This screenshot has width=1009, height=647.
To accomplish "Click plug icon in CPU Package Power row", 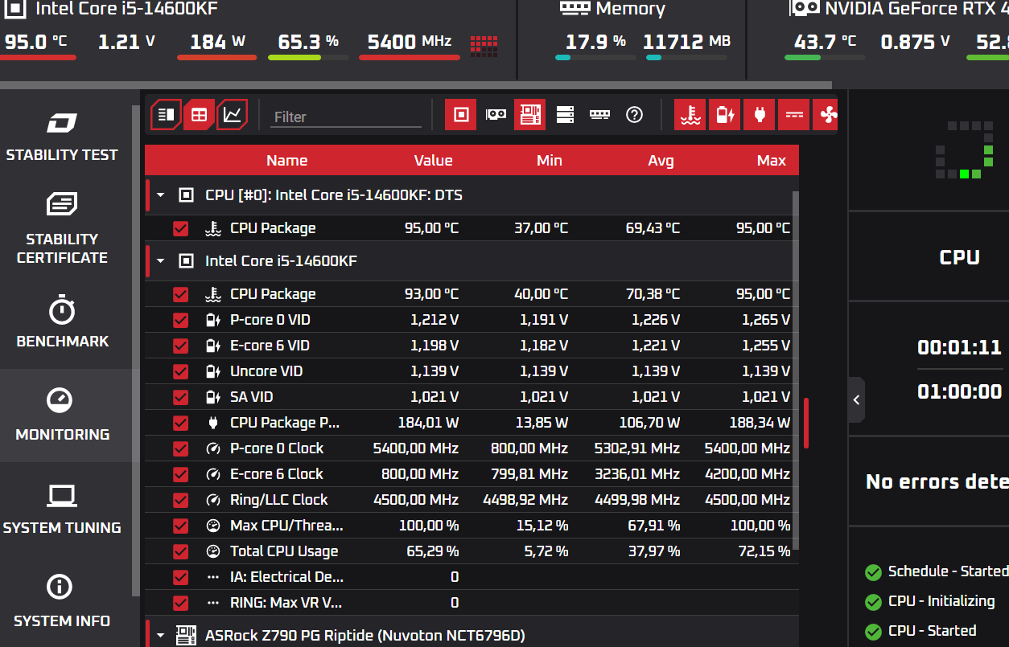I will click(x=213, y=423).
